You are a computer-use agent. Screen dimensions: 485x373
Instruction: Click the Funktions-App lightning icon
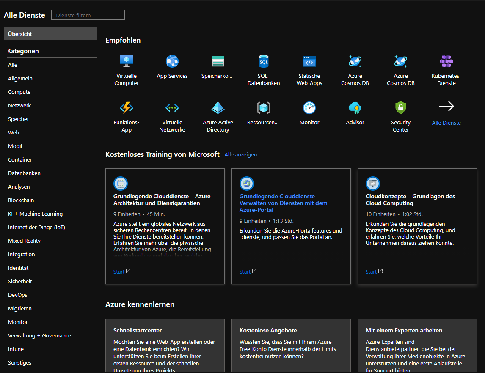click(127, 108)
